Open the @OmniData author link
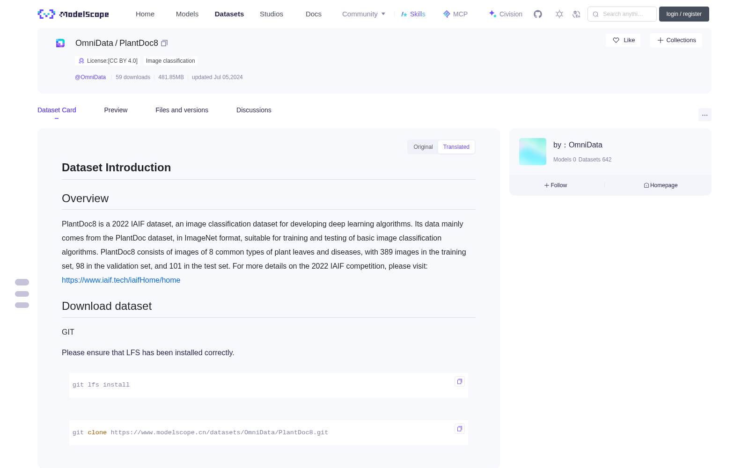749x468 pixels. pyautogui.click(x=90, y=77)
